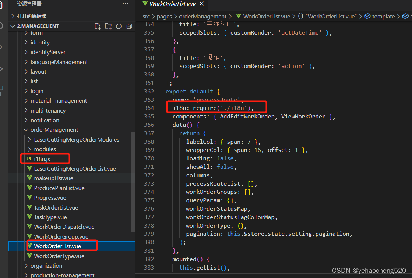Click 'actDateTime' string on line 355
The image size is (412, 278).
click(x=300, y=33)
